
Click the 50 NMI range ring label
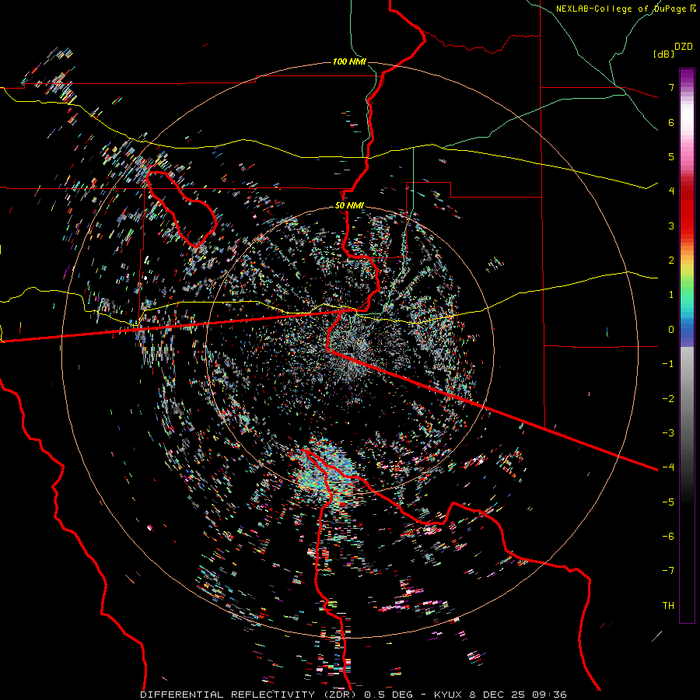click(349, 206)
